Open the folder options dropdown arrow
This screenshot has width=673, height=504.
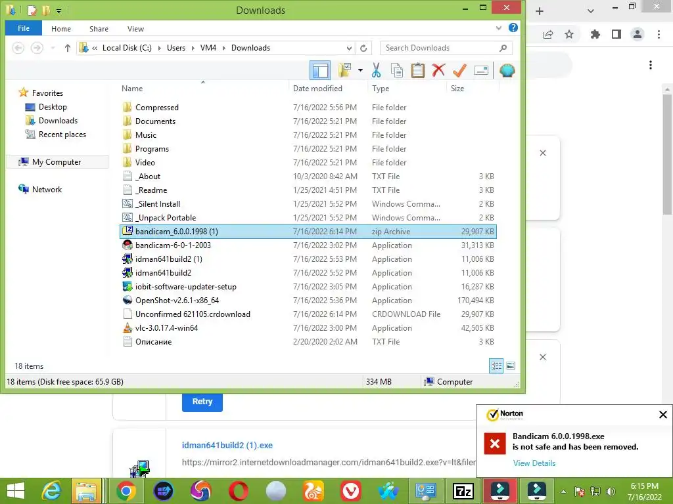pyautogui.click(x=360, y=70)
